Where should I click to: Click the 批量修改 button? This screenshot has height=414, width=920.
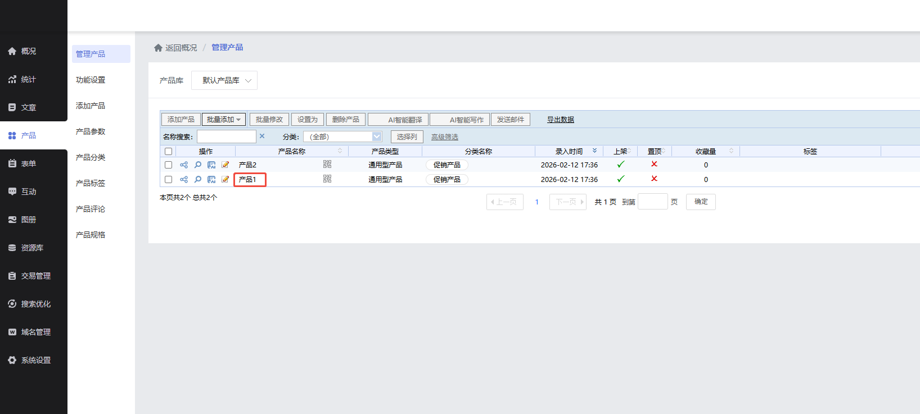pyautogui.click(x=269, y=120)
